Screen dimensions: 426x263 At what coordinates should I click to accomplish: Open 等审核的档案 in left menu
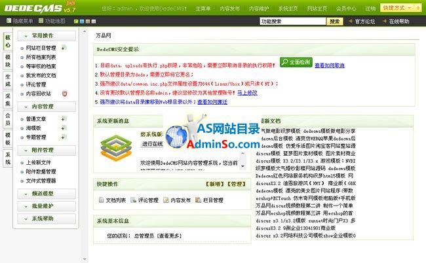(41, 66)
